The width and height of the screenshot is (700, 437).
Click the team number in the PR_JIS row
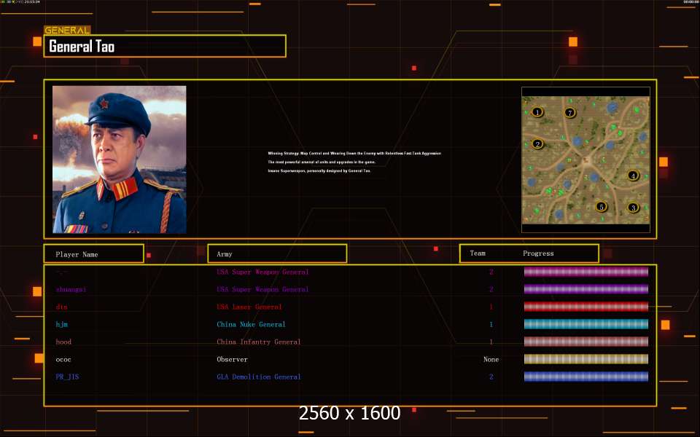point(491,377)
